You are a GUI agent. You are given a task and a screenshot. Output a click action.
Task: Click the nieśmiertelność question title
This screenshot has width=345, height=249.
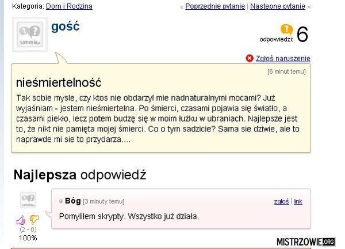59,82
